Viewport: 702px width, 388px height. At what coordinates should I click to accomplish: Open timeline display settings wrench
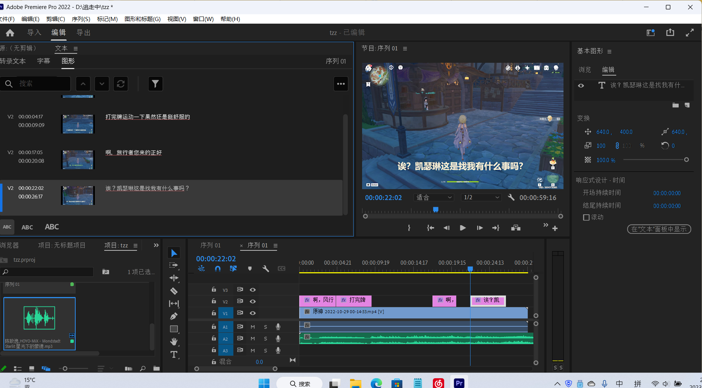click(266, 268)
